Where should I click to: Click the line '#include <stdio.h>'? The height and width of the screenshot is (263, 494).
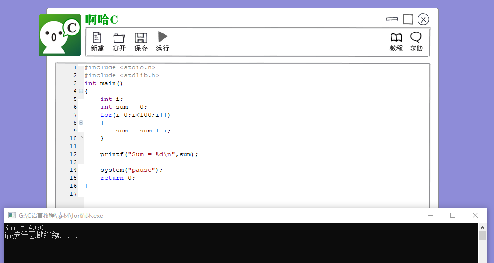point(120,67)
